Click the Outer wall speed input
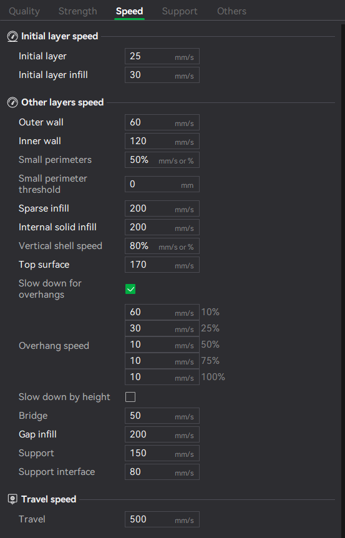345x538 pixels. click(x=162, y=122)
